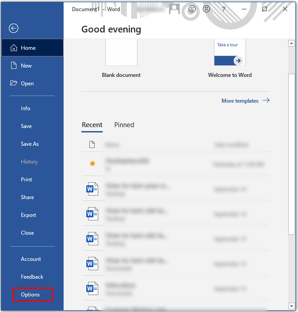This screenshot has height=312, width=298.
Task: Click the New document page icon
Action: (x=13, y=65)
